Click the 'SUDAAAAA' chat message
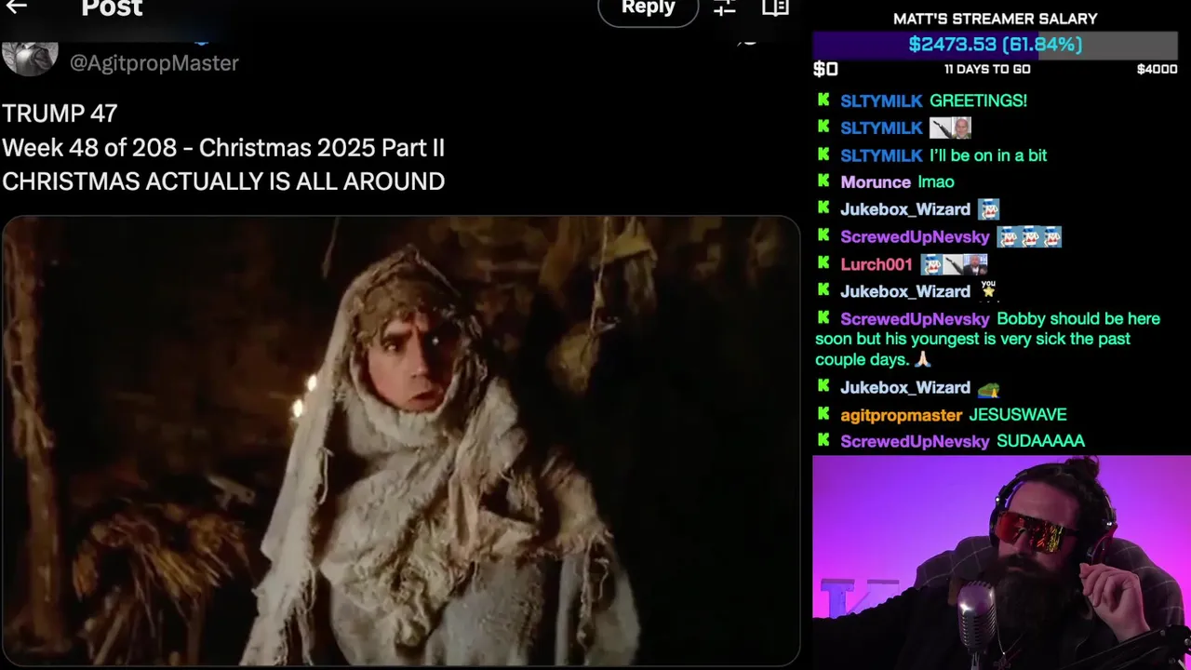 coord(1040,441)
